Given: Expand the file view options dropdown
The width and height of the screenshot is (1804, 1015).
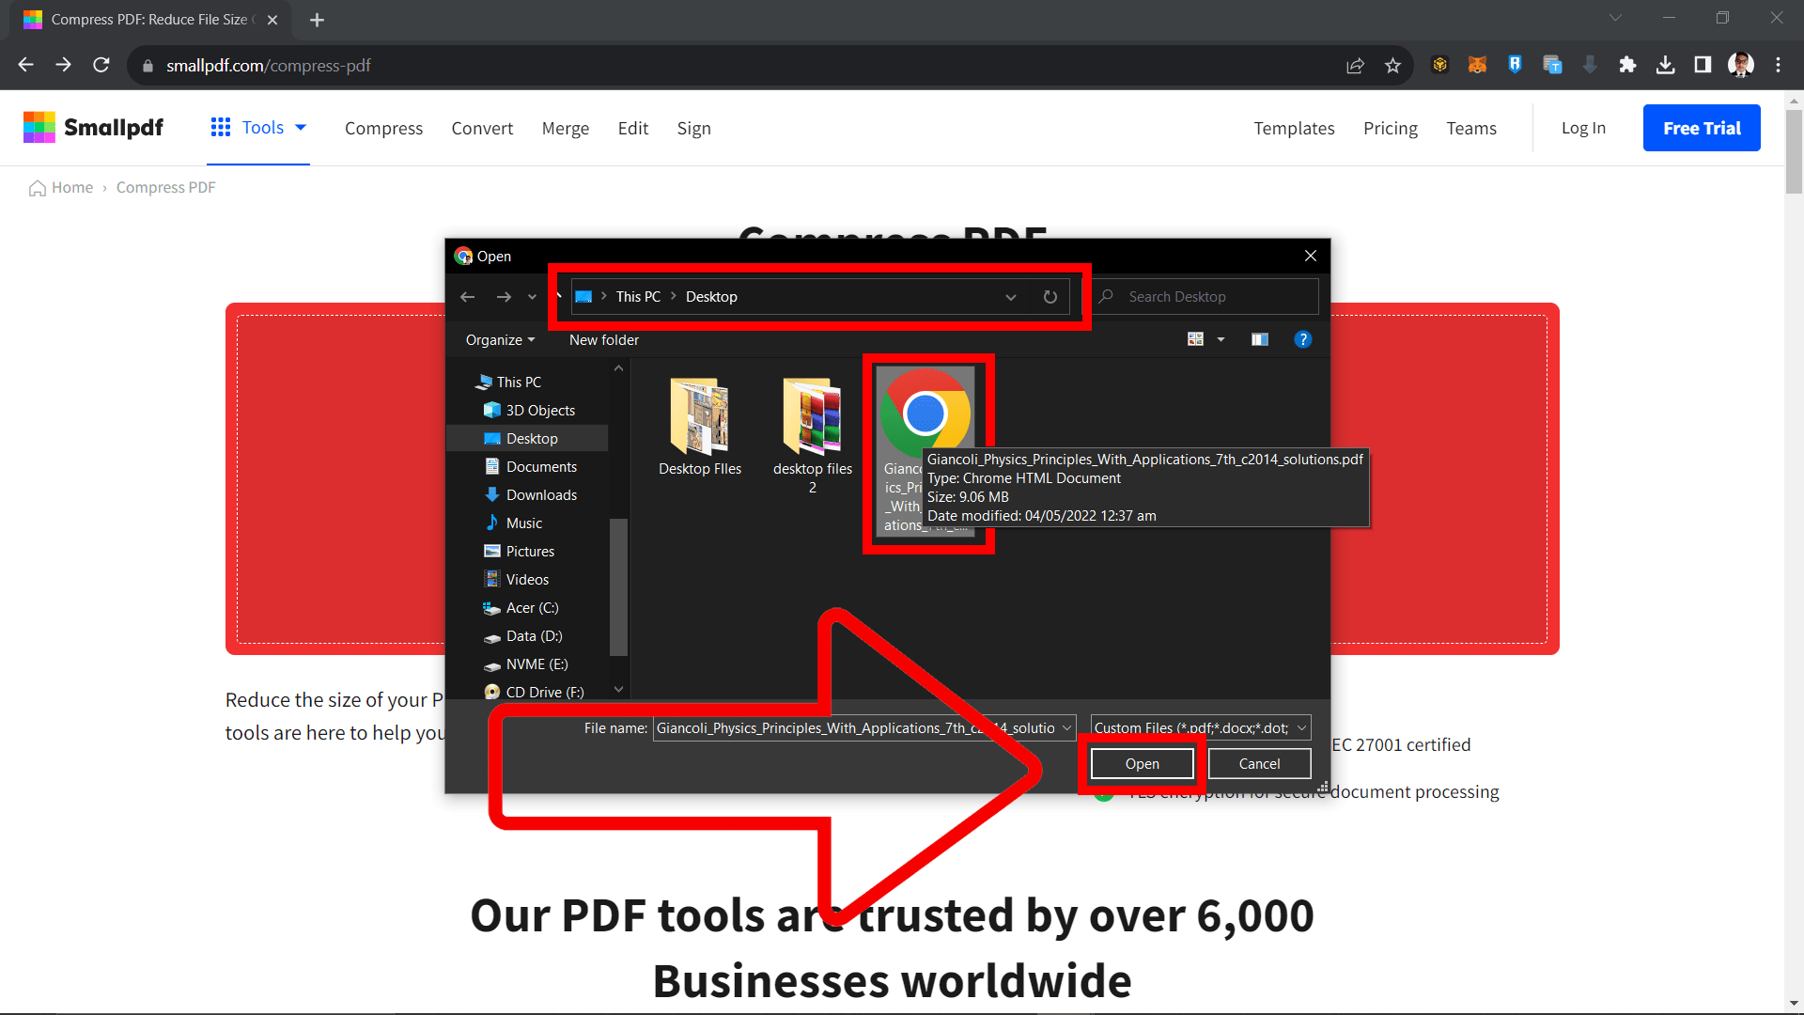Looking at the screenshot, I should pyautogui.click(x=1220, y=338).
